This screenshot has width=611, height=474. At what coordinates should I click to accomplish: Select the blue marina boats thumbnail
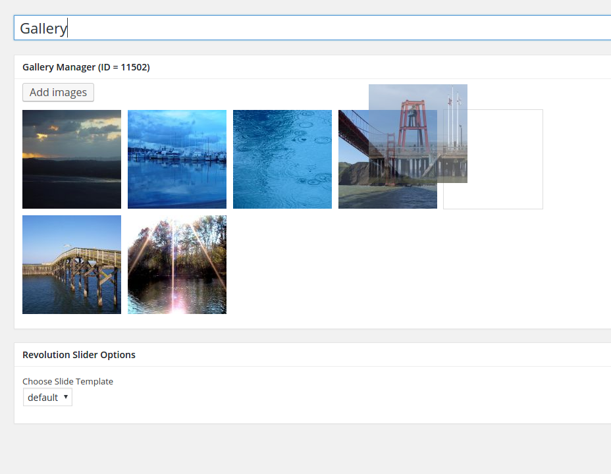tap(177, 159)
